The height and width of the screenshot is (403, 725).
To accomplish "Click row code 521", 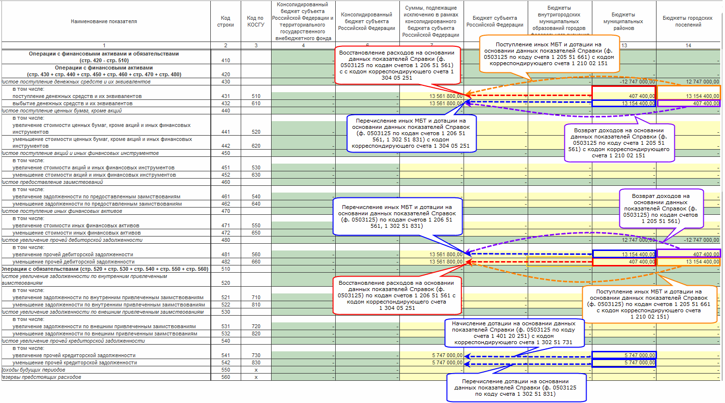I will coord(225,297).
